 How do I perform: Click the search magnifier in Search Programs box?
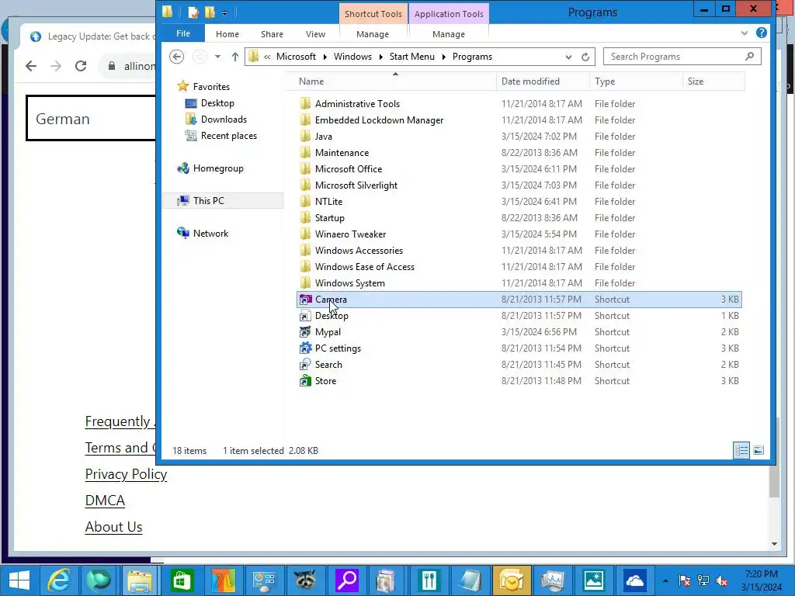tap(749, 56)
